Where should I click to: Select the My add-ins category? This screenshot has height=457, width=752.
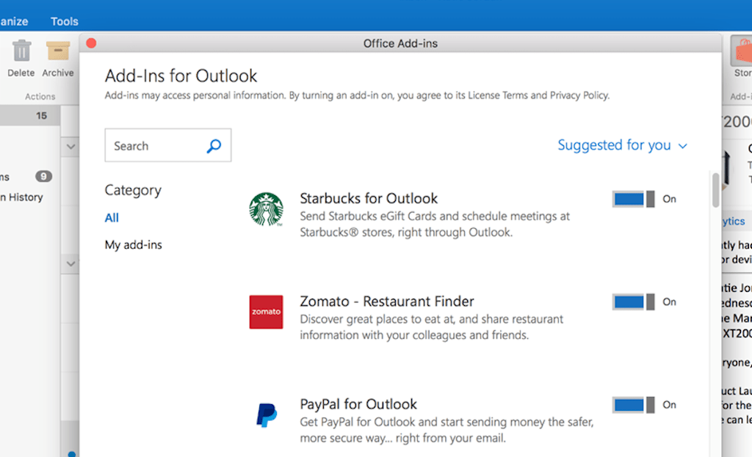pos(134,244)
